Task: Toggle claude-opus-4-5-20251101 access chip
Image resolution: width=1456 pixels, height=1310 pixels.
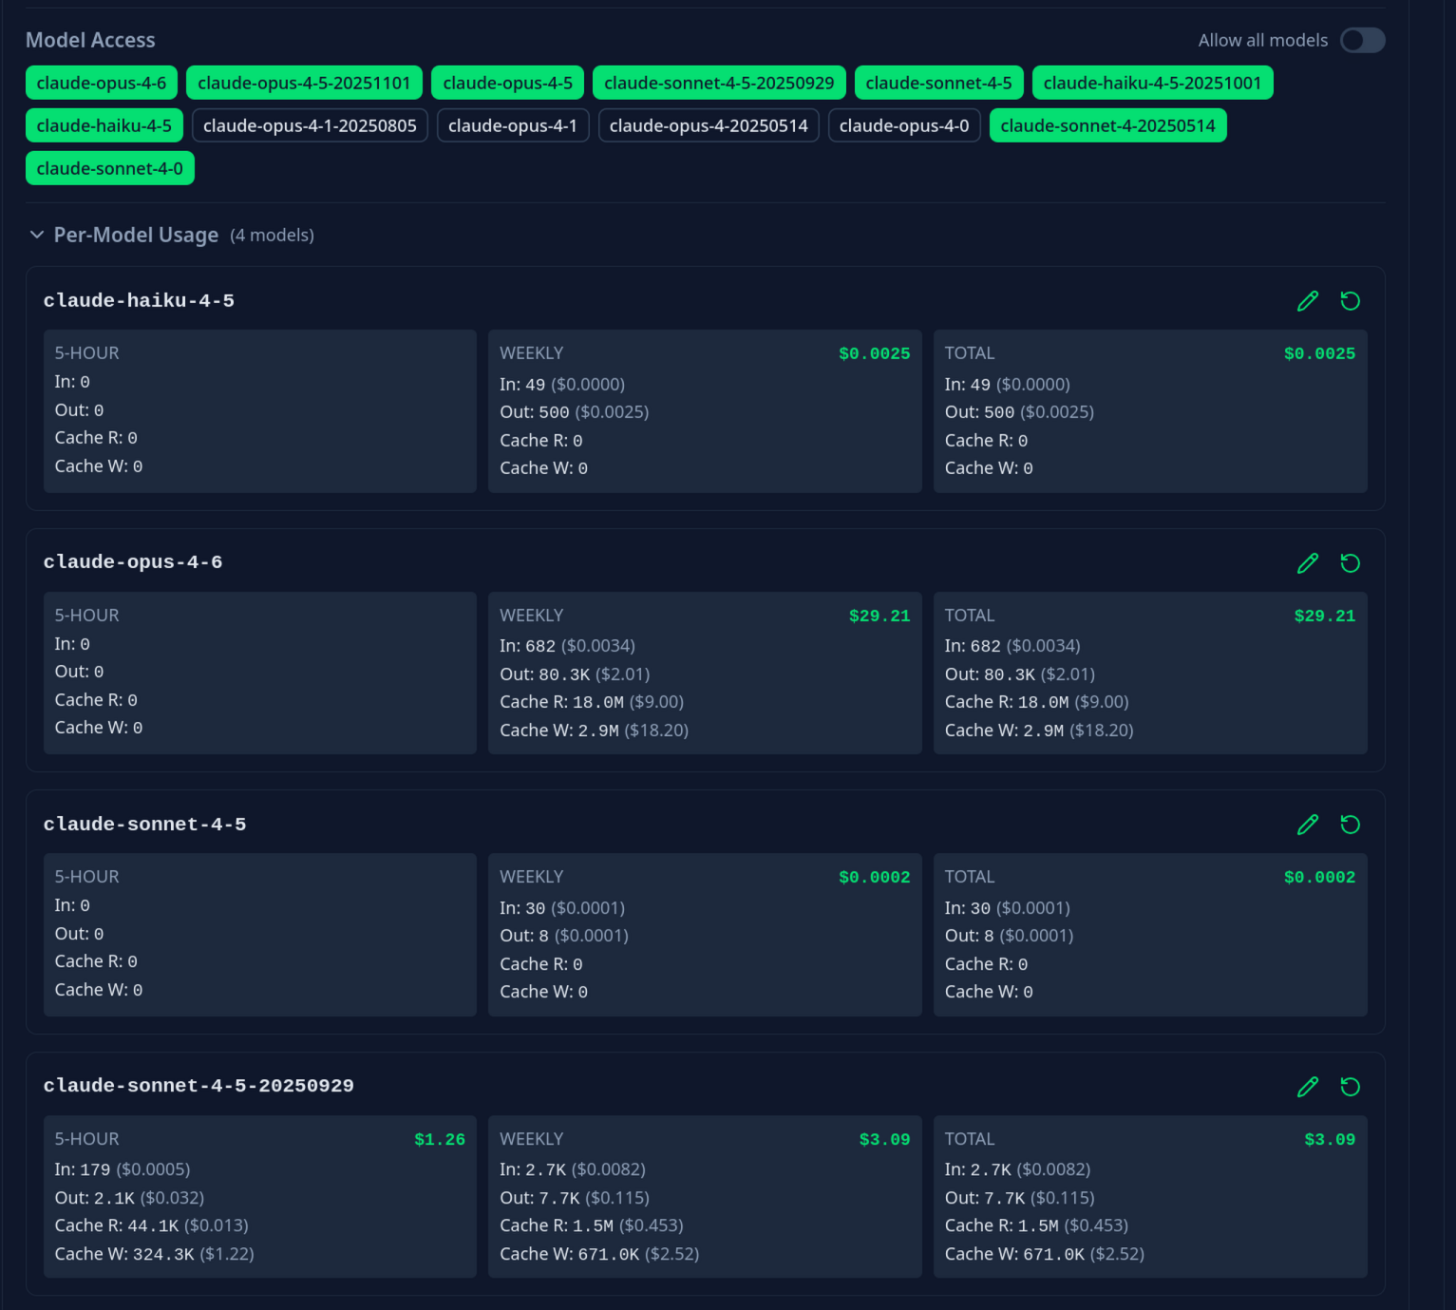Action: click(x=304, y=83)
